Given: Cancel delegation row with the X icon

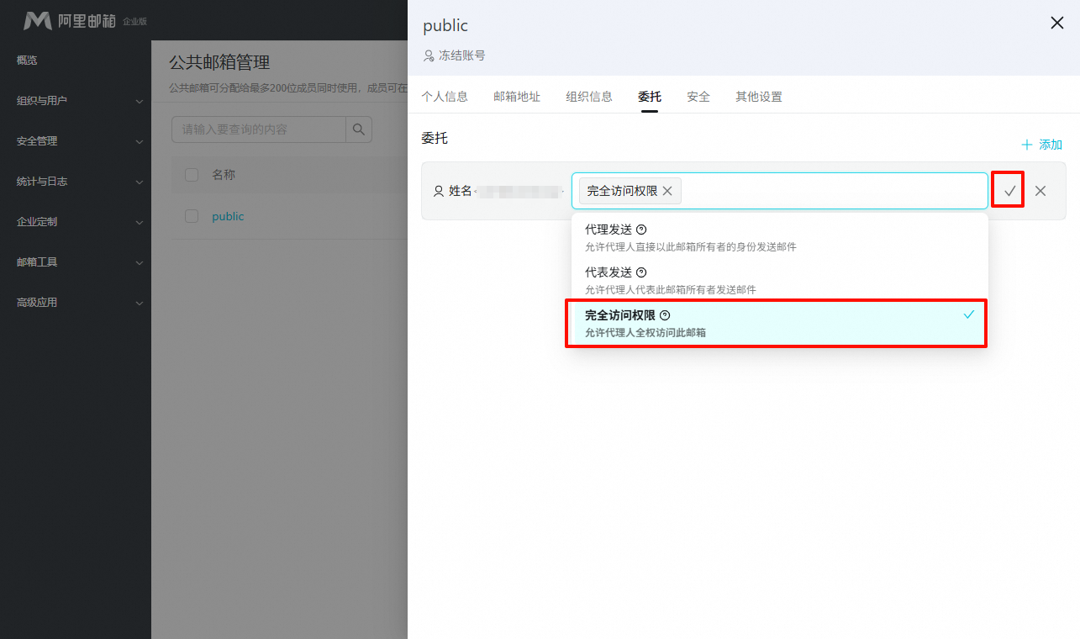Looking at the screenshot, I should click(1040, 191).
